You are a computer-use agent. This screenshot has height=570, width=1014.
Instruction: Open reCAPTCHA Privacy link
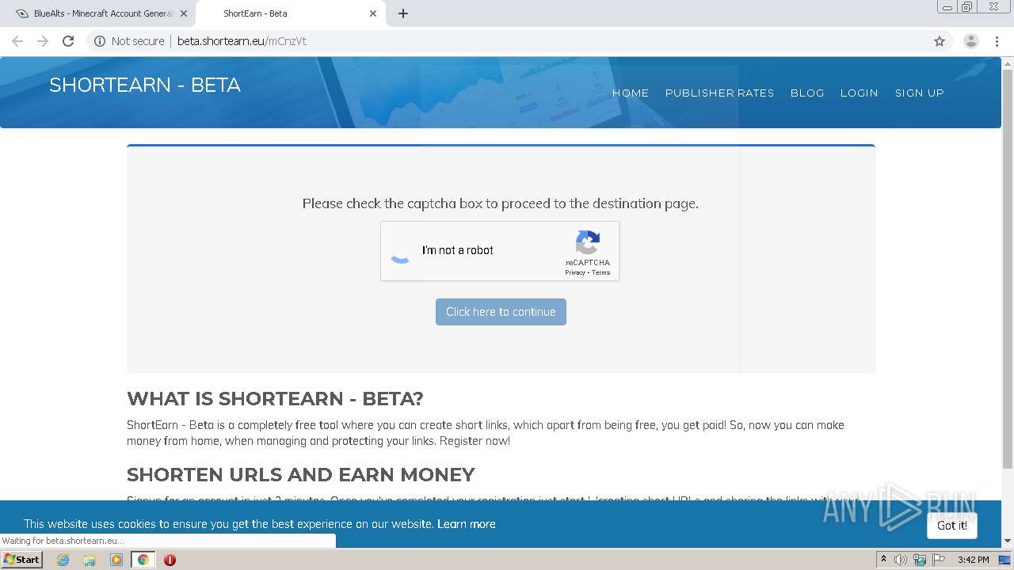coord(575,272)
